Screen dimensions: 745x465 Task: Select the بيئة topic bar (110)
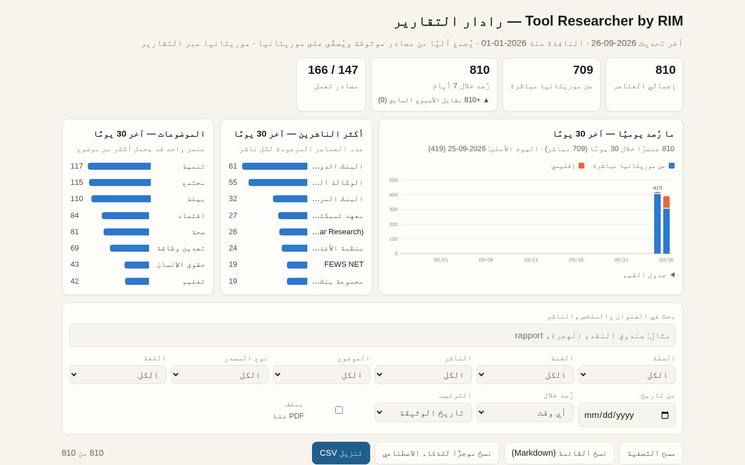tap(121, 199)
